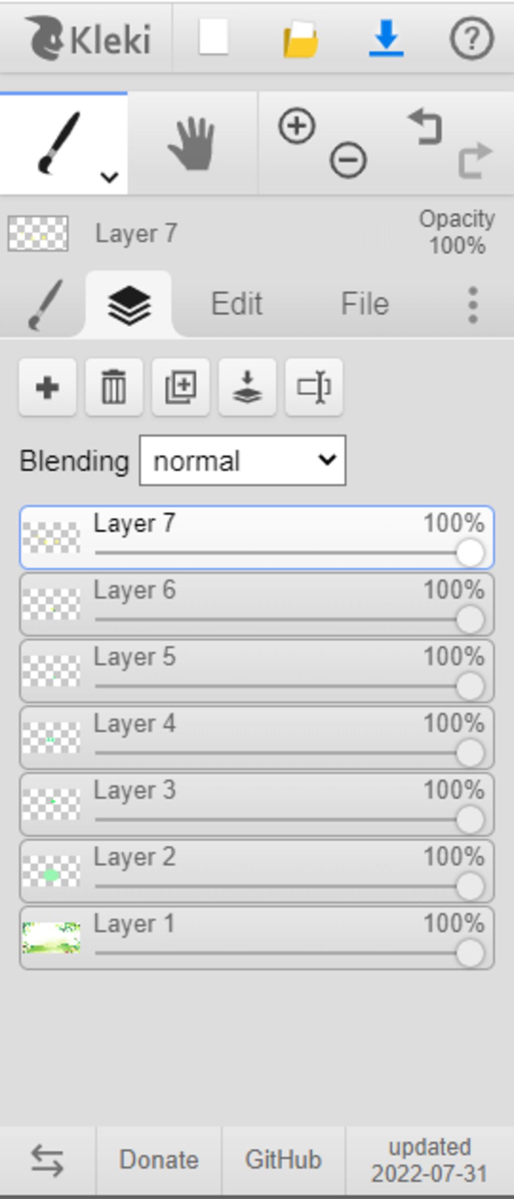
Task: Open the File tab
Action: (x=365, y=304)
